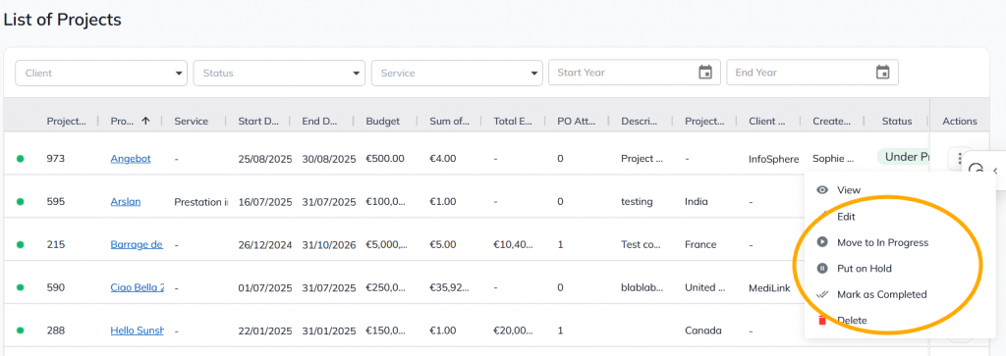Click the Prestation service cell for Arslan
Screen dimensions: 1006x356
[200, 202]
